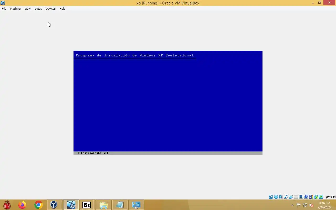Screen dimensions: 336x210
Task: Open File Explorer from the taskbar
Action: (104, 205)
